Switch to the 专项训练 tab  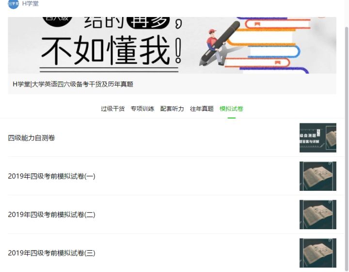click(x=142, y=109)
